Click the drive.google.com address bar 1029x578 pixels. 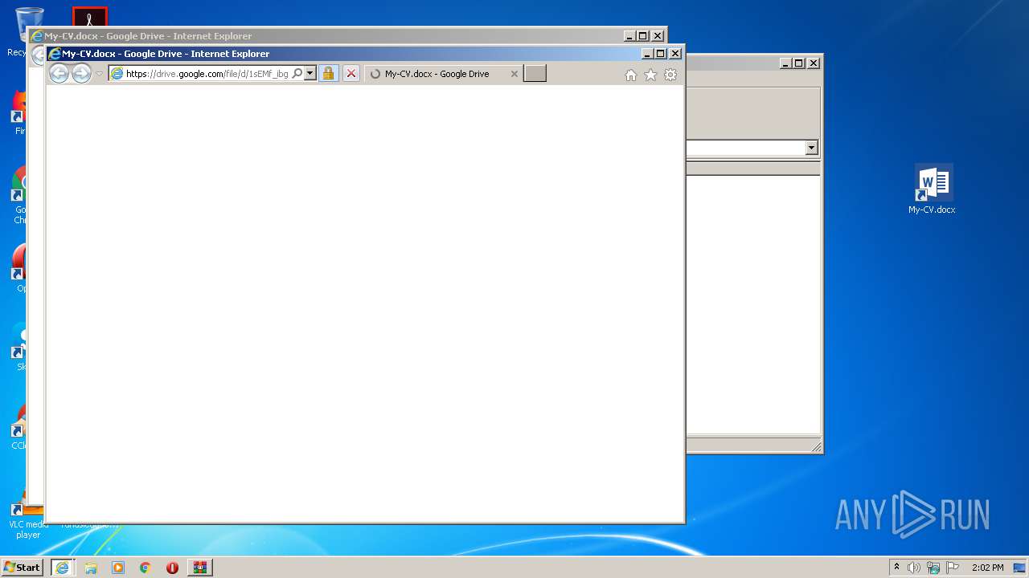click(x=207, y=74)
